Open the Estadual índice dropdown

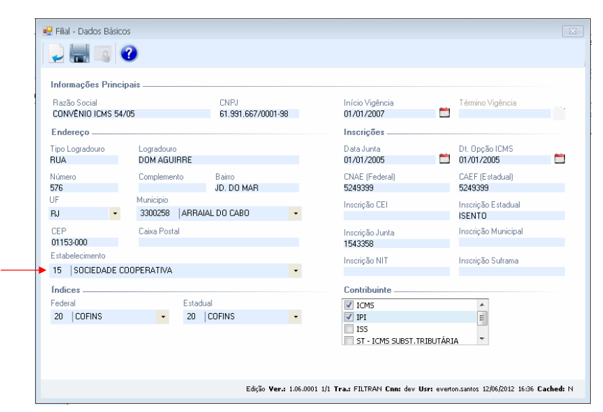click(295, 316)
